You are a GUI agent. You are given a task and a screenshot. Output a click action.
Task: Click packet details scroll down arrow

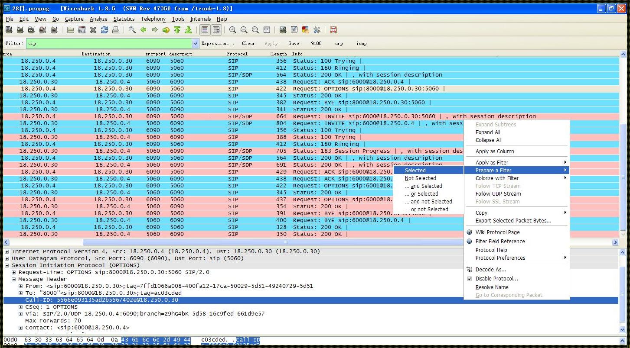pos(623,329)
